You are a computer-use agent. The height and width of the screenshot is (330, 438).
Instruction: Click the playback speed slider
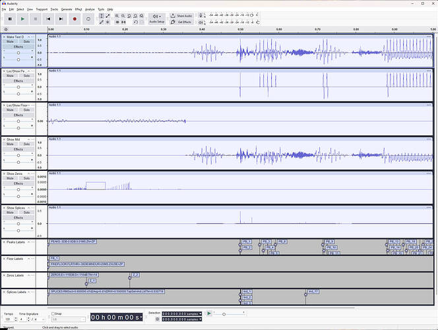coord(229,314)
